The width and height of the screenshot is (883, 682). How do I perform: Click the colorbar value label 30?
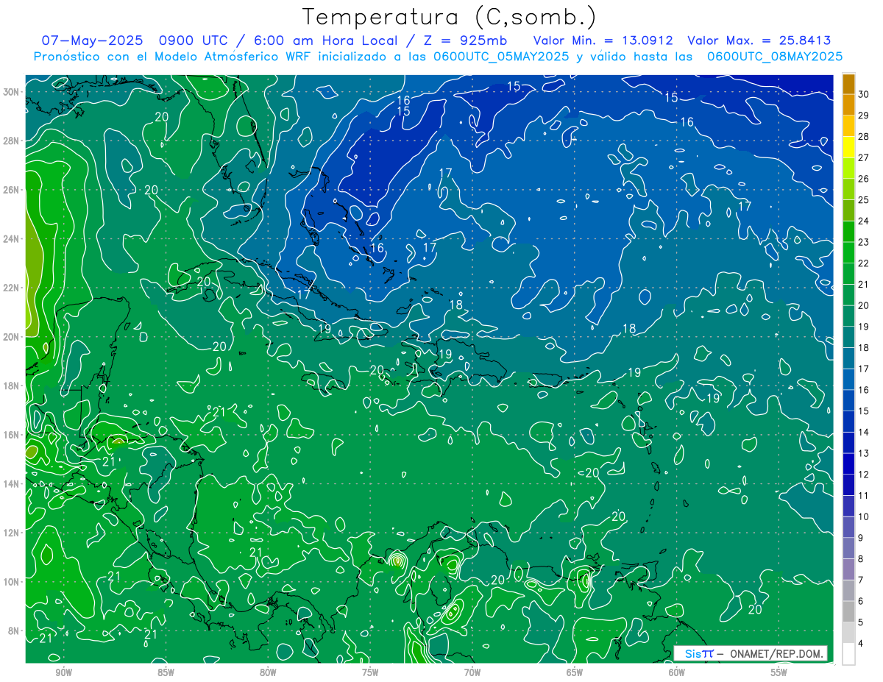pyautogui.click(x=863, y=94)
